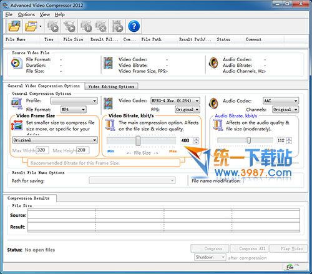The height and width of the screenshot is (274, 312).
Task: Open help via the blue question mark icon
Action: click(134, 26)
